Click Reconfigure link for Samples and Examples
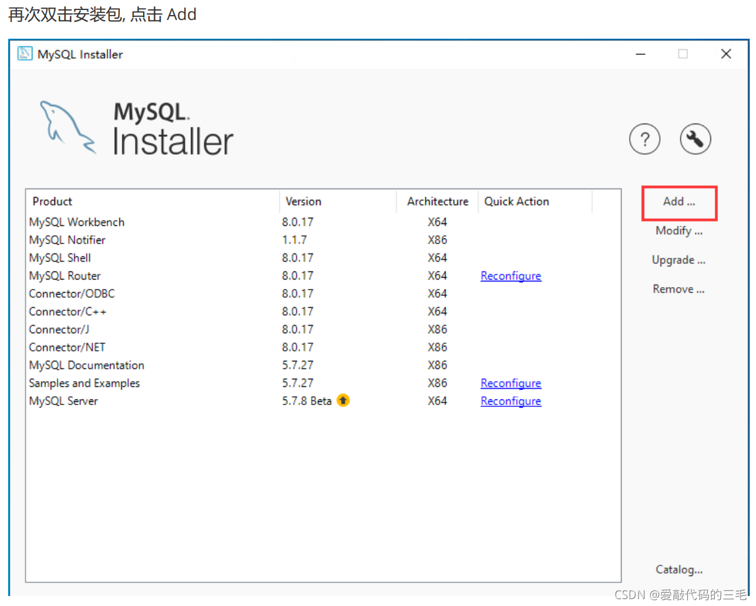Image resolution: width=756 pixels, height=606 pixels. (x=511, y=383)
